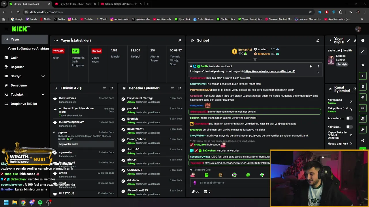Open the Instagram link in pinned message
Image resolution: width=369 pixels, height=207 pixels.
pos(270,71)
